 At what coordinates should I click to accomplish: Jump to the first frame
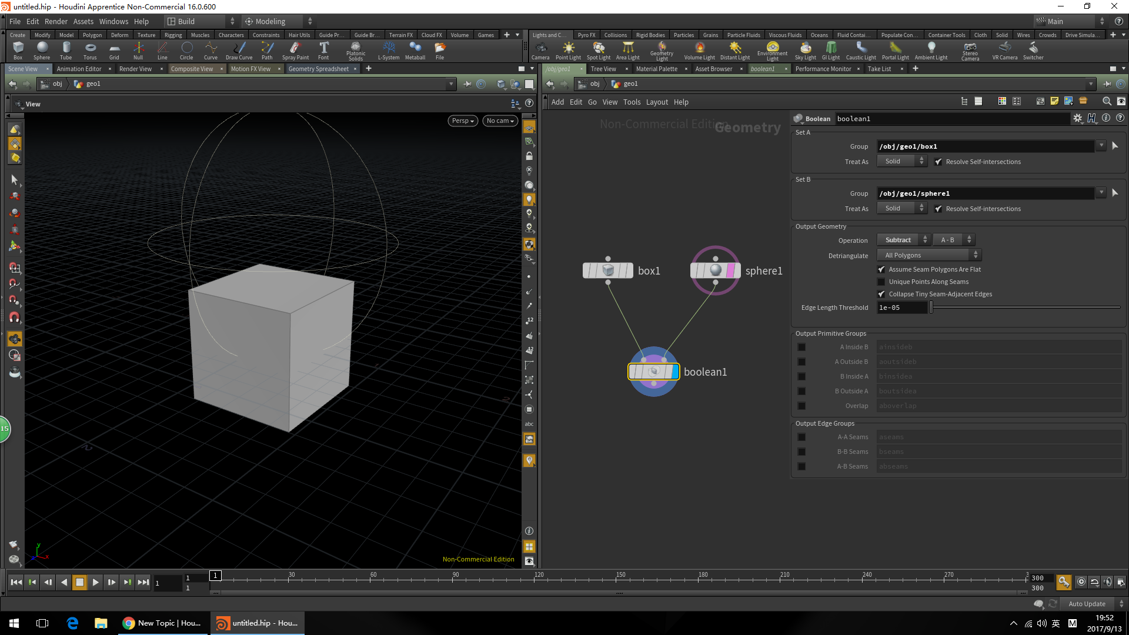pos(16,582)
